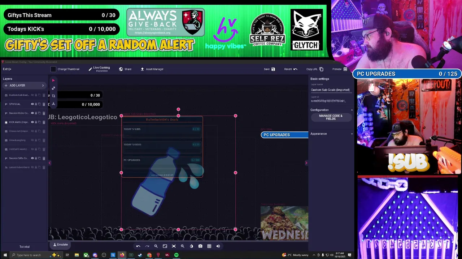Delete the KICK Alerts layer
This screenshot has width=462, height=259.
pyautogui.click(x=44, y=122)
